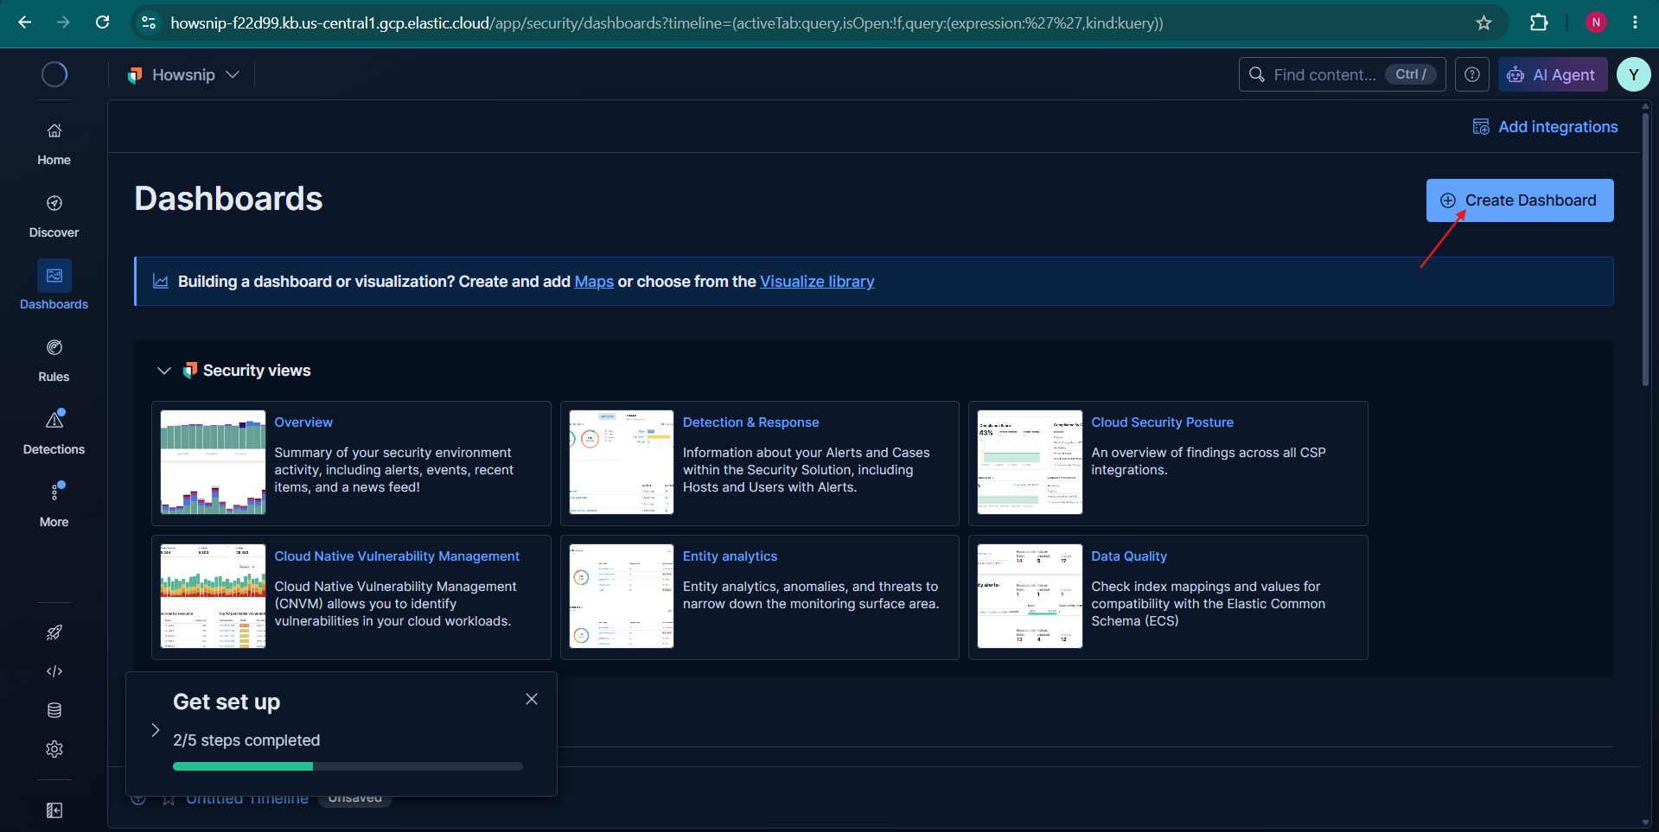1659x832 pixels.
Task: Click the 'Information about your Alerts and Cases' description
Action: 806,470
